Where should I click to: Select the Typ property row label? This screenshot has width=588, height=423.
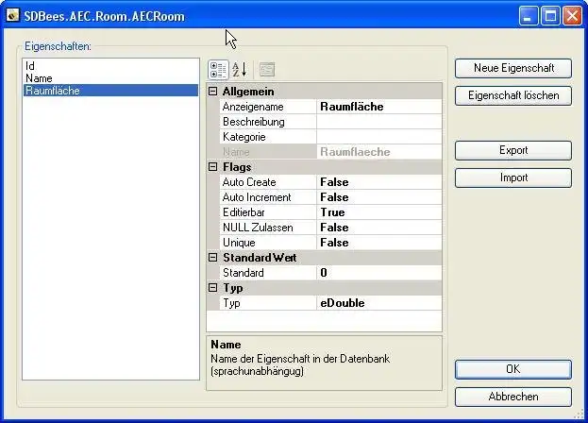coord(268,303)
